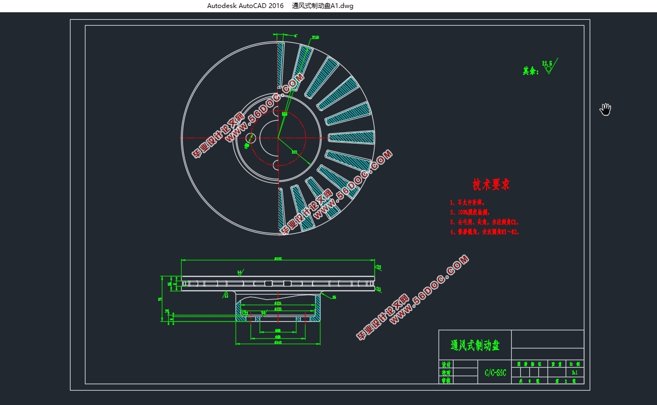
Task: Select the Ø120 dimension in section view
Action: pyautogui.click(x=278, y=309)
